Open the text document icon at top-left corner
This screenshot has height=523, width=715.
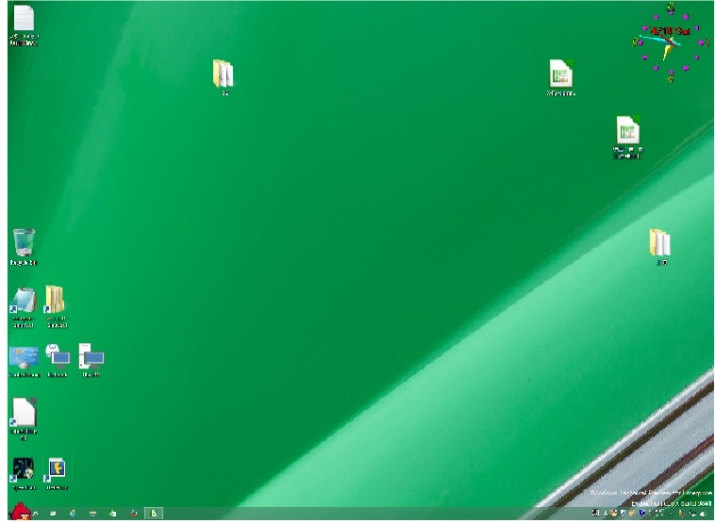(x=24, y=25)
